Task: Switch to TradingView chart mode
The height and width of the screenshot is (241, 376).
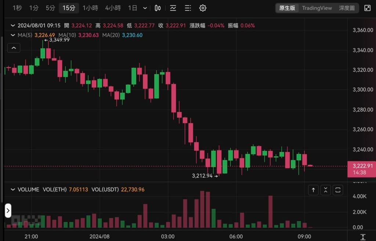Action: tap(317, 8)
